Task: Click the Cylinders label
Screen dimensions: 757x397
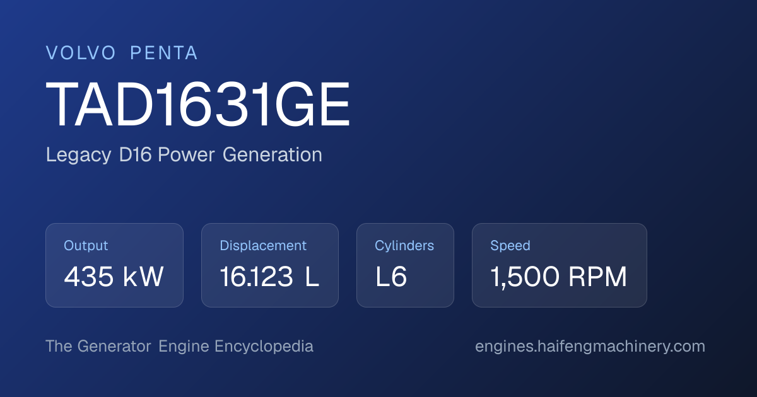Action: click(404, 246)
